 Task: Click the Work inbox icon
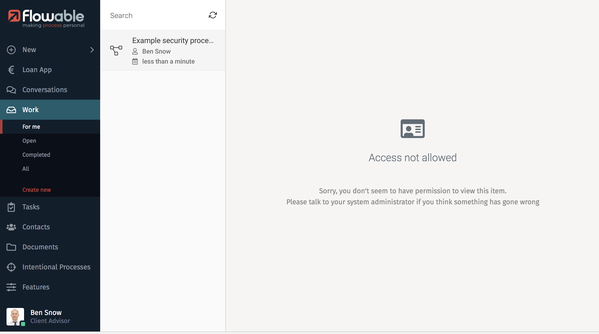(x=11, y=110)
